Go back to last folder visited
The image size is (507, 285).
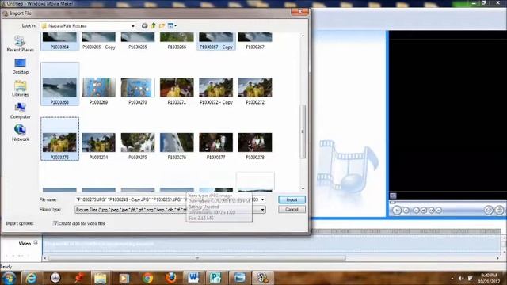click(144, 25)
